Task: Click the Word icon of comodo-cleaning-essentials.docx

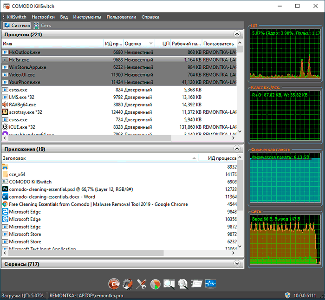Action: [5, 196]
